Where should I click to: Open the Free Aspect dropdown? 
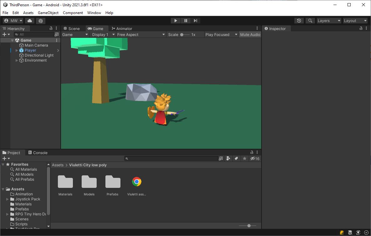point(141,35)
